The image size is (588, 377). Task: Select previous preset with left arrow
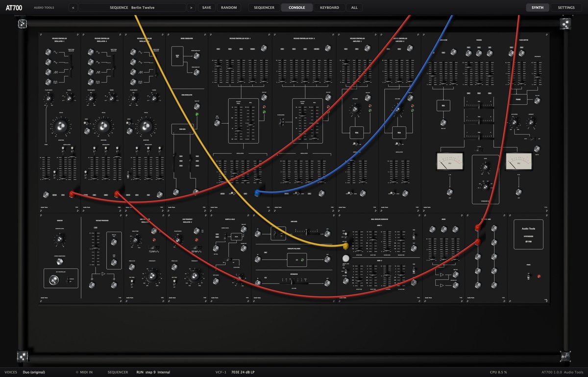73,7
